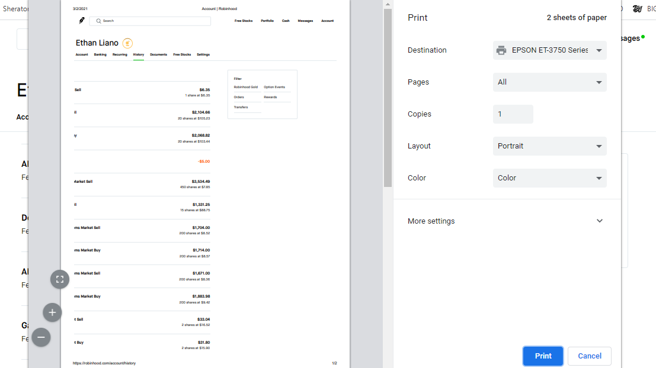
Task: Click the Recurring tab in preview
Action: [x=120, y=54]
